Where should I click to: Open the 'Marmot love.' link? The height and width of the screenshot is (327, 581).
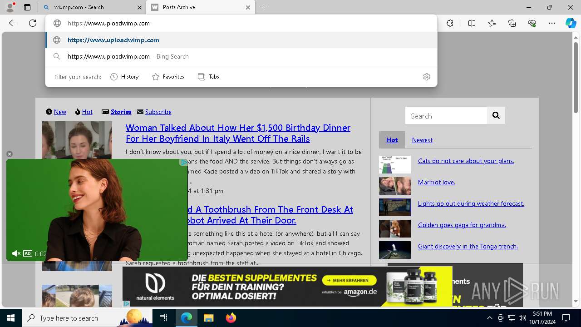436,182
